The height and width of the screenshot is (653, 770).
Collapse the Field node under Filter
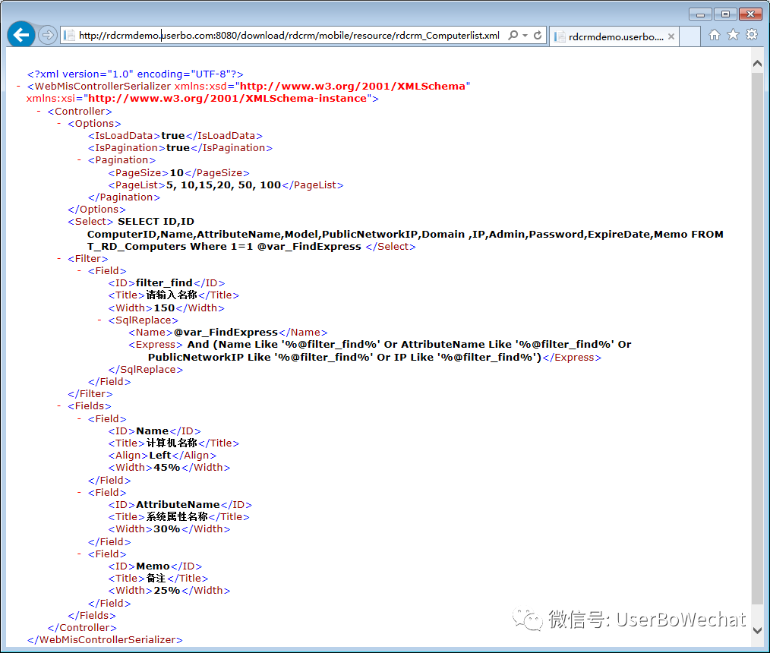point(79,271)
